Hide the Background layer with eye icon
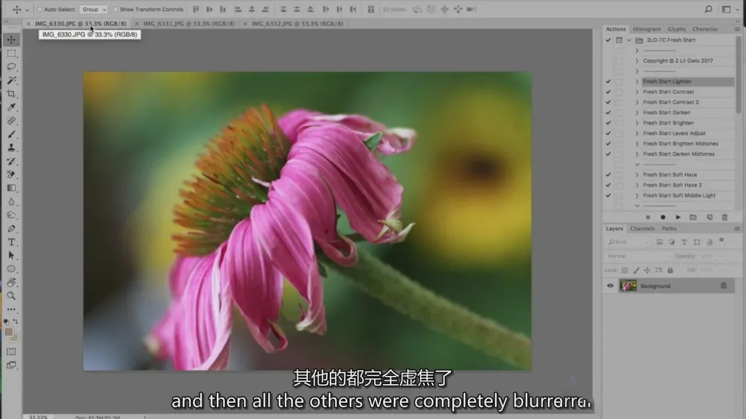 (610, 286)
